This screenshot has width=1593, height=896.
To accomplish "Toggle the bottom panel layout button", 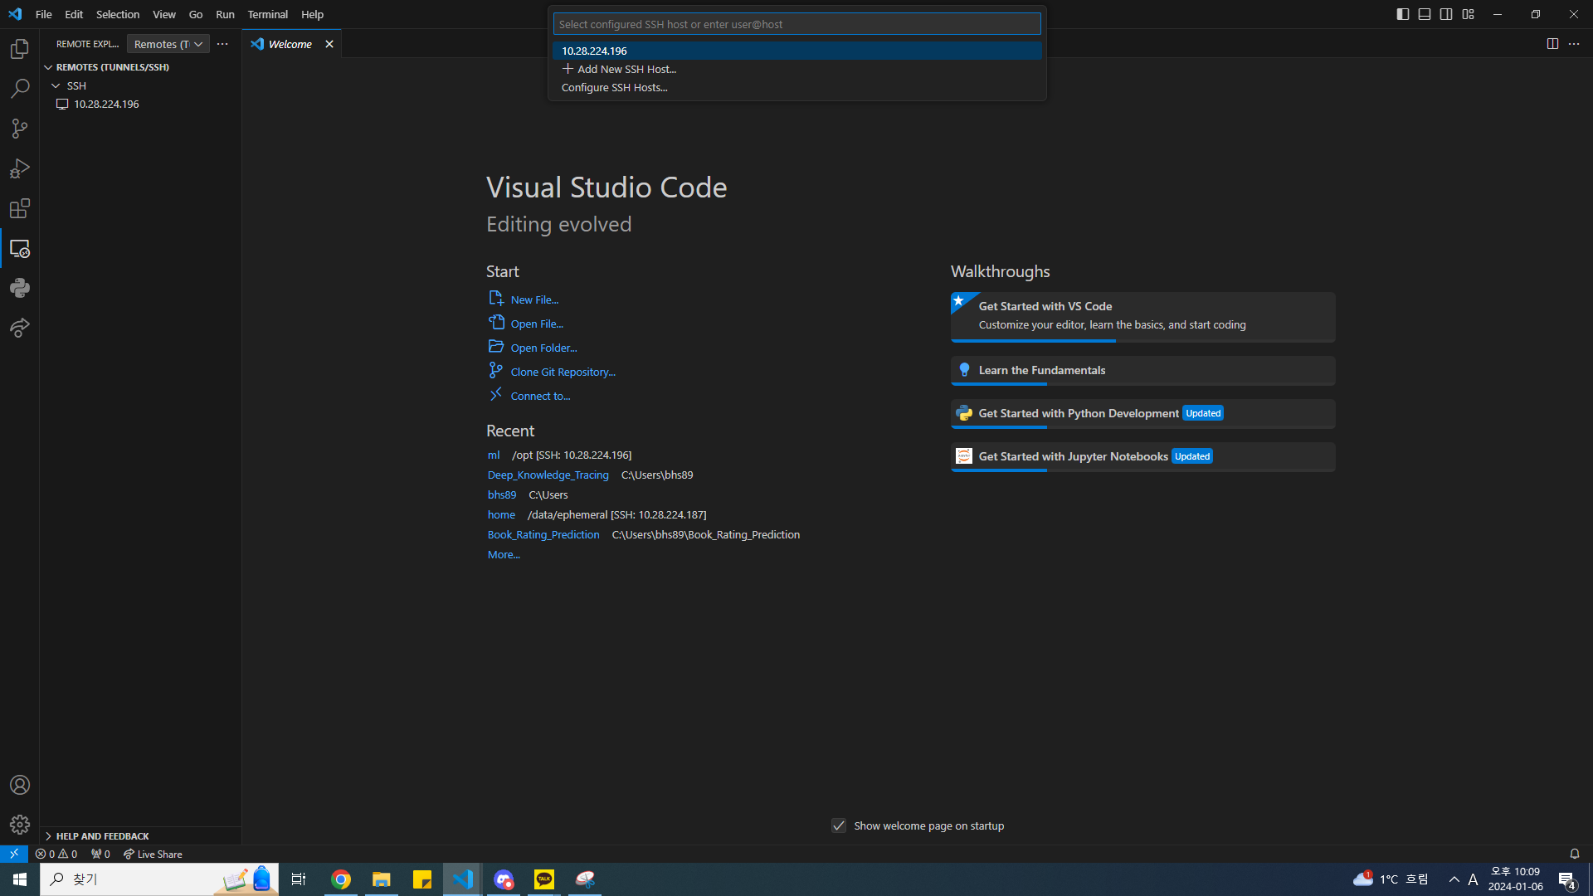I will click(1425, 14).
